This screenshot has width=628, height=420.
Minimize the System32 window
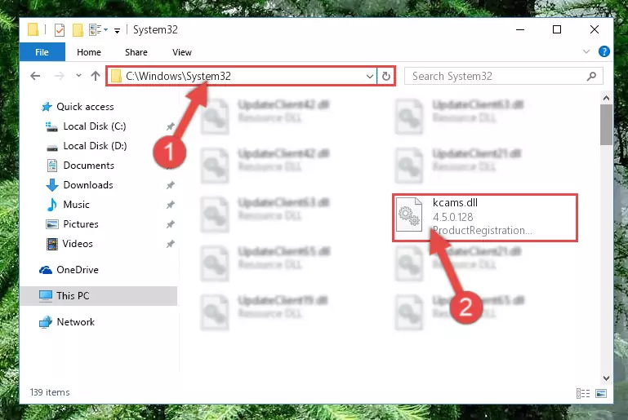(520, 29)
